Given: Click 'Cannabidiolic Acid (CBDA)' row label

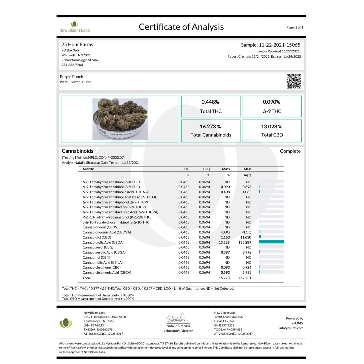Looking at the screenshot, I should pos(103,242).
